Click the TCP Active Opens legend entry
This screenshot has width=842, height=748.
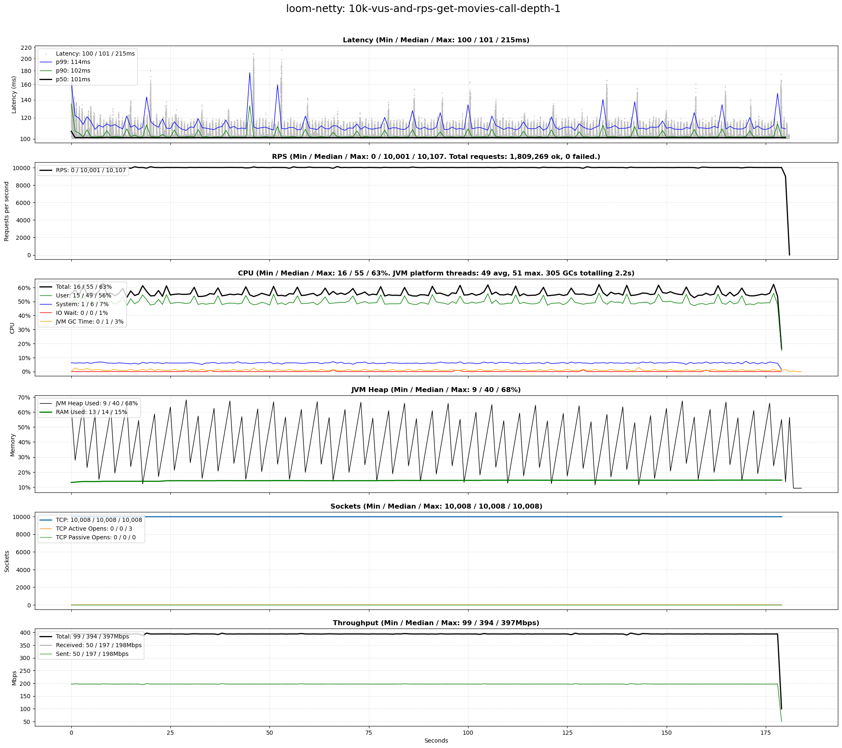(x=94, y=529)
